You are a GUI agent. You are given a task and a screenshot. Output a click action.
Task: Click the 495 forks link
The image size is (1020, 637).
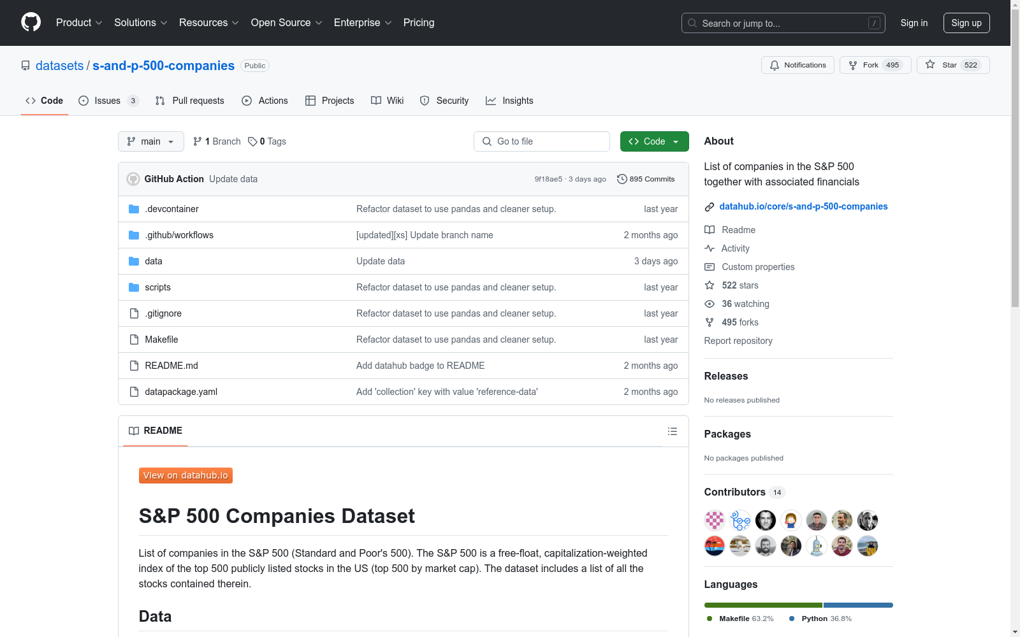[x=739, y=322]
